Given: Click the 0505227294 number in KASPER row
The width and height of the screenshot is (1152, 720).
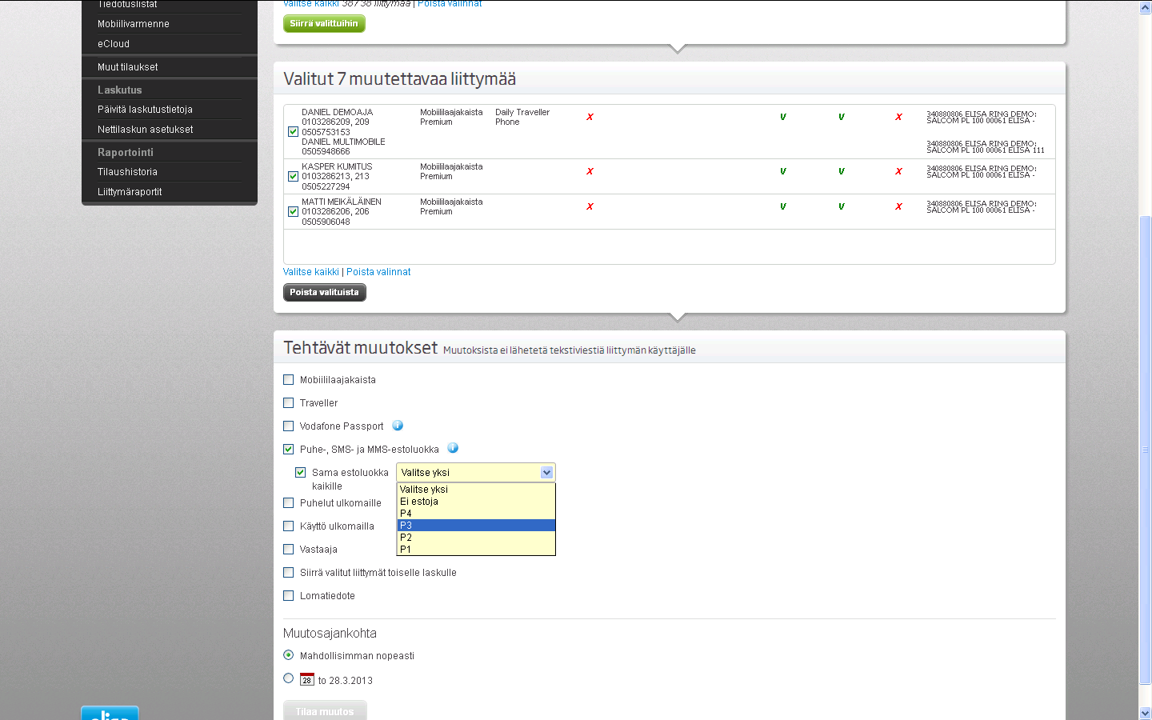Looking at the screenshot, I should coord(326,186).
